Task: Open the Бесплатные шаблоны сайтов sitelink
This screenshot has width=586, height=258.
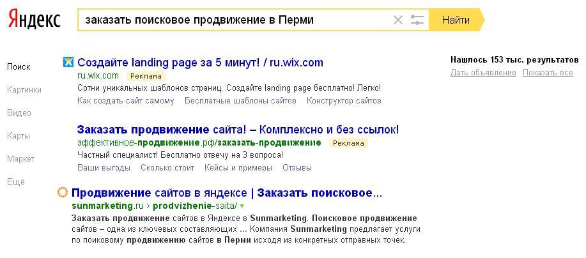Action: pyautogui.click(x=240, y=100)
